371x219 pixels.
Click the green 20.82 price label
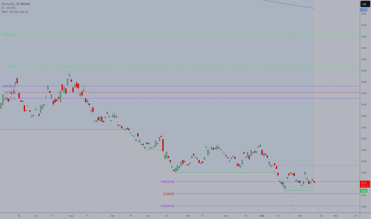coord(364,191)
